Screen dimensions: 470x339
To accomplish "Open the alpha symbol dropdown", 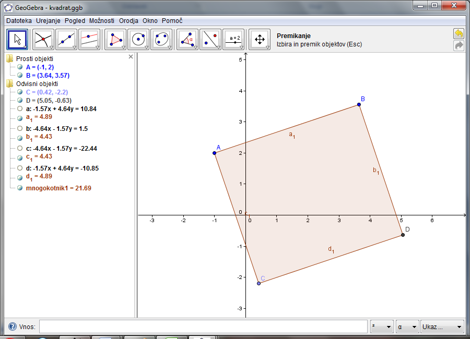I will click(407, 327).
